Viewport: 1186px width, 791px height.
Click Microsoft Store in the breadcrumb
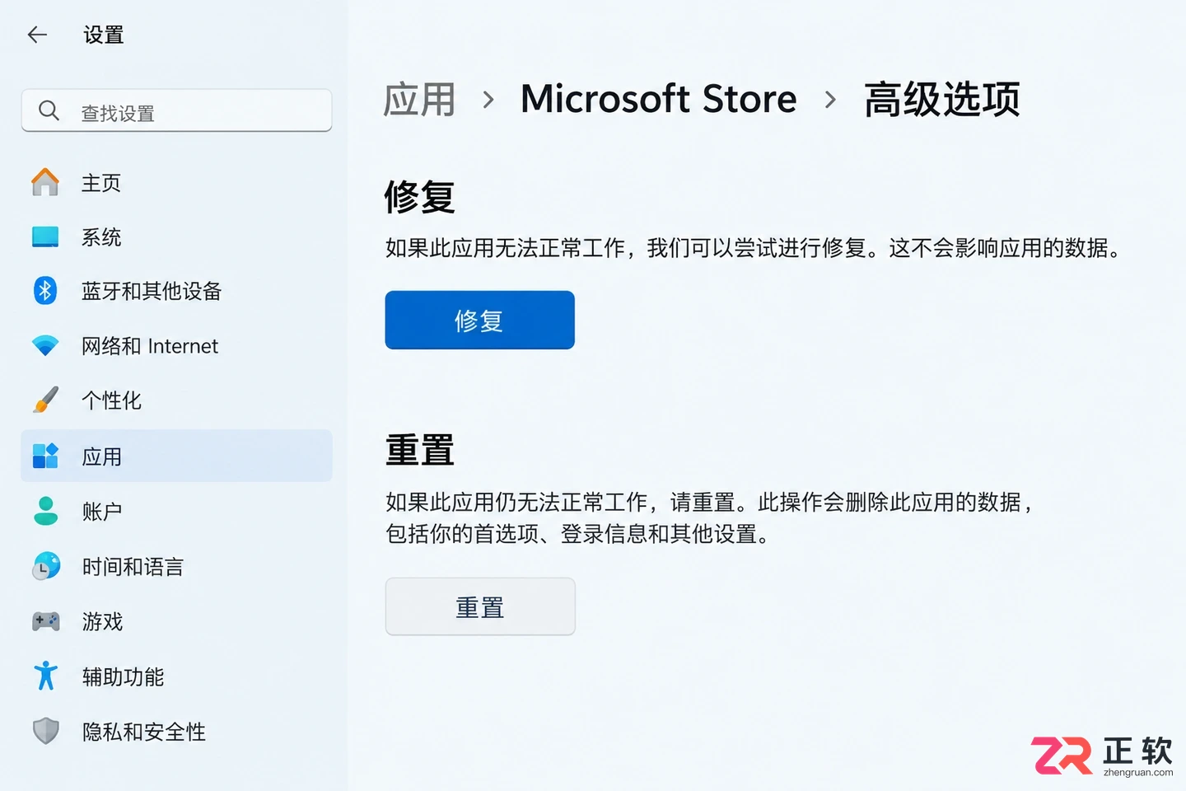pyautogui.click(x=659, y=99)
